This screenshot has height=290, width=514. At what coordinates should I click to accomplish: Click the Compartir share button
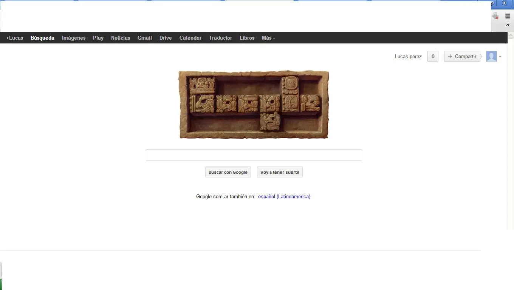click(462, 57)
